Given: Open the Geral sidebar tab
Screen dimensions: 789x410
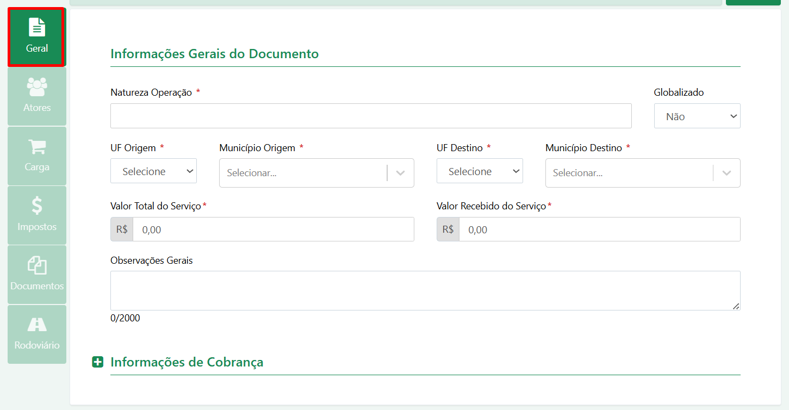Looking at the screenshot, I should [37, 37].
